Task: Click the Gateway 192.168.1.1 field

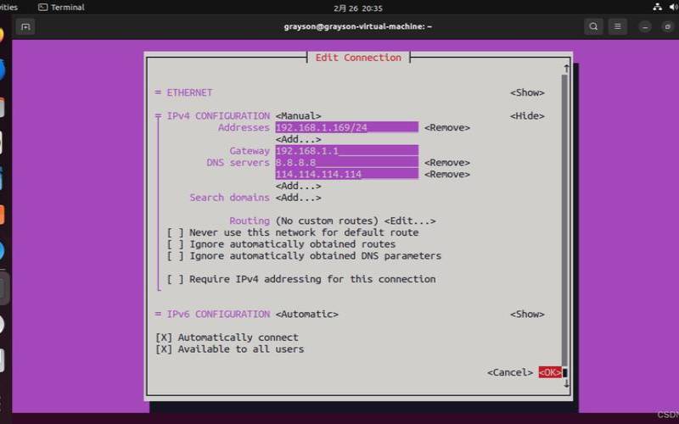Action: click(x=346, y=151)
